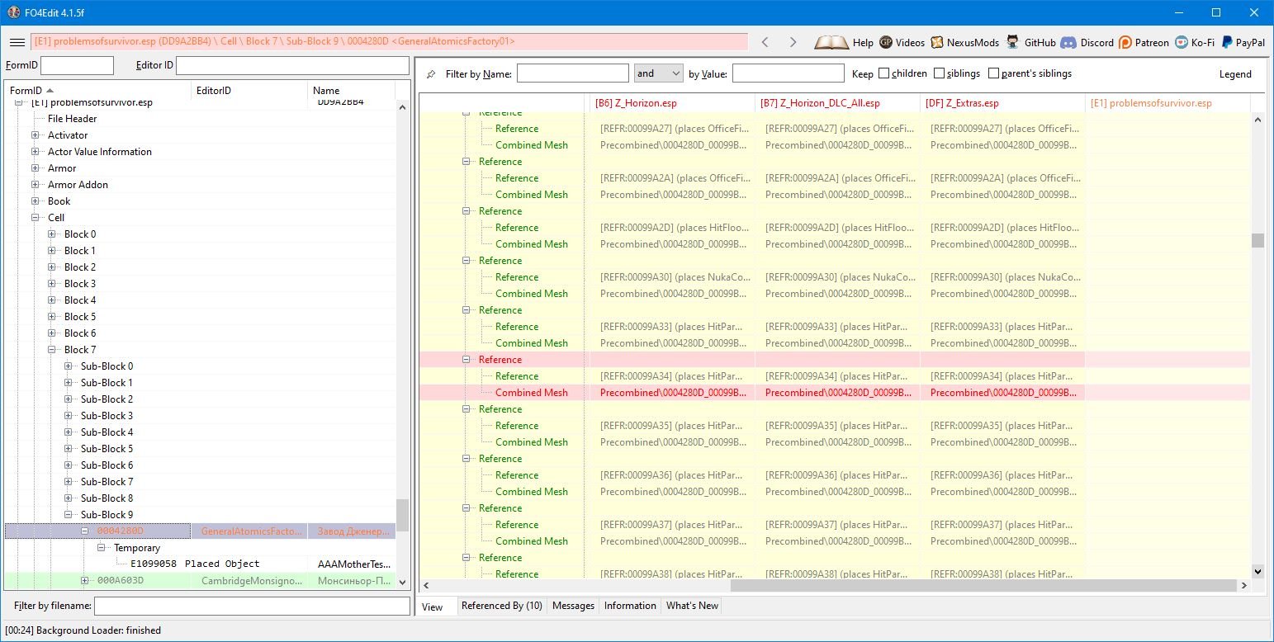Check the parent's siblings checkbox
The image size is (1274, 642).
(x=993, y=73)
